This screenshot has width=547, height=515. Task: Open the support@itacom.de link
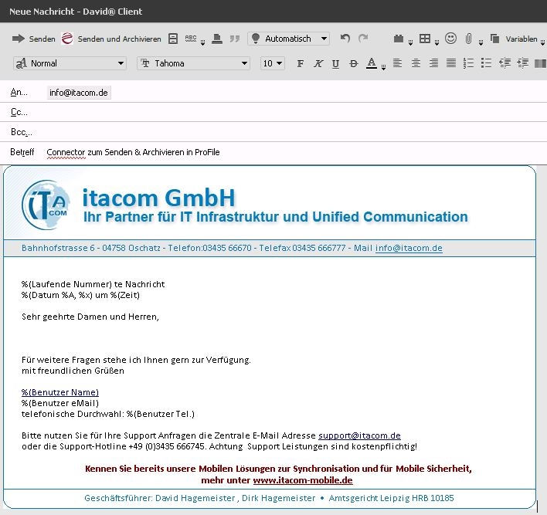[x=359, y=435]
